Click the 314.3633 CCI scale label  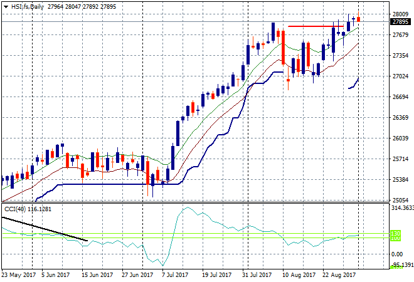[401, 208]
